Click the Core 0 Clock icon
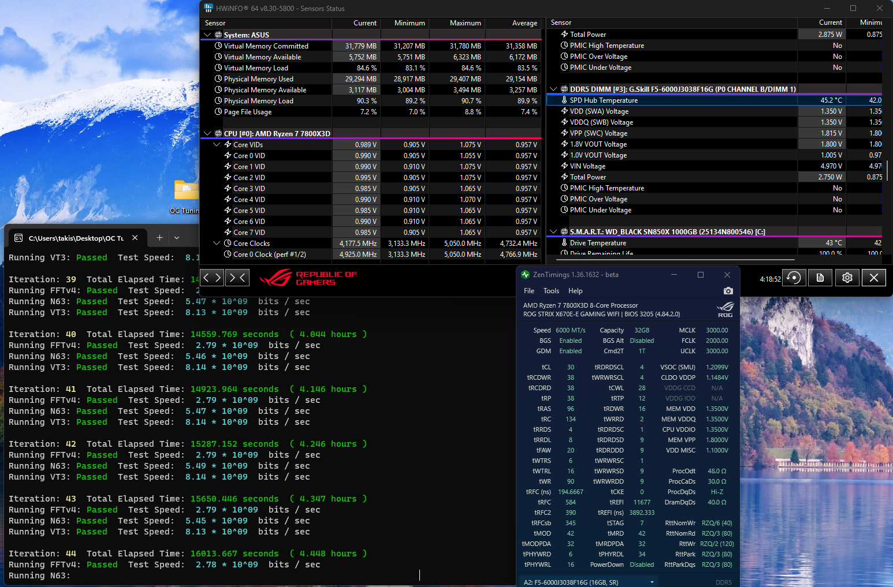This screenshot has height=587, width=893. point(228,254)
